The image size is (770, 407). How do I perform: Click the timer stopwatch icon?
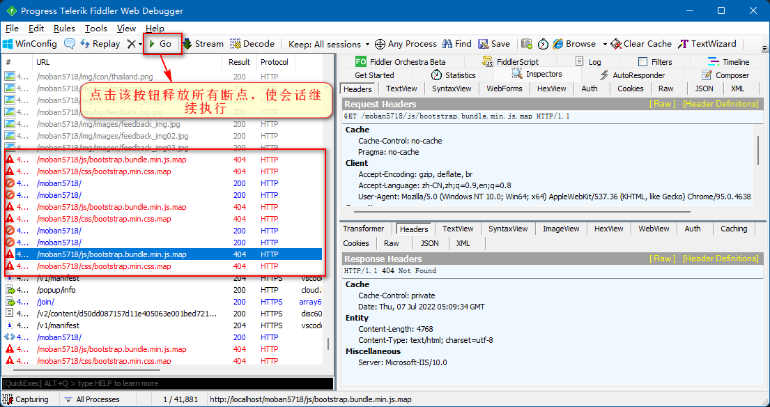pyautogui.click(x=543, y=44)
